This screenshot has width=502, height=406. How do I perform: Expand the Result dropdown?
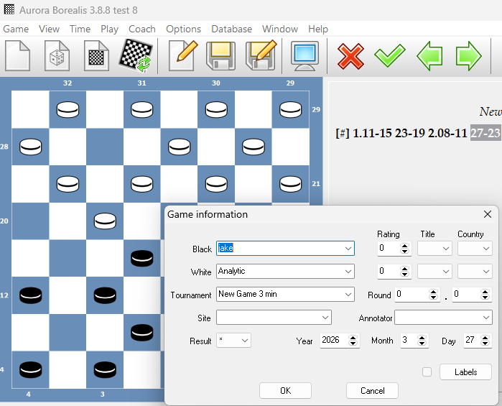coord(244,341)
